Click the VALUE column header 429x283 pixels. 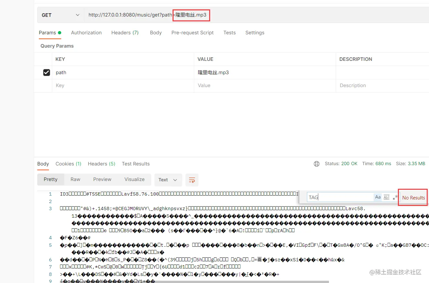coord(205,59)
